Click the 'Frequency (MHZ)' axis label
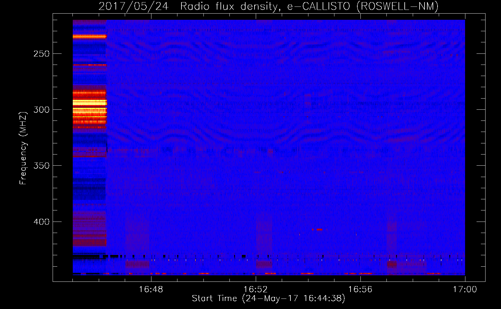Image resolution: width=501 pixels, height=309 pixels. pyautogui.click(x=23, y=148)
